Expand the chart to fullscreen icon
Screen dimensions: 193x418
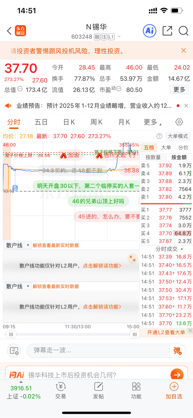[x=132, y=258]
